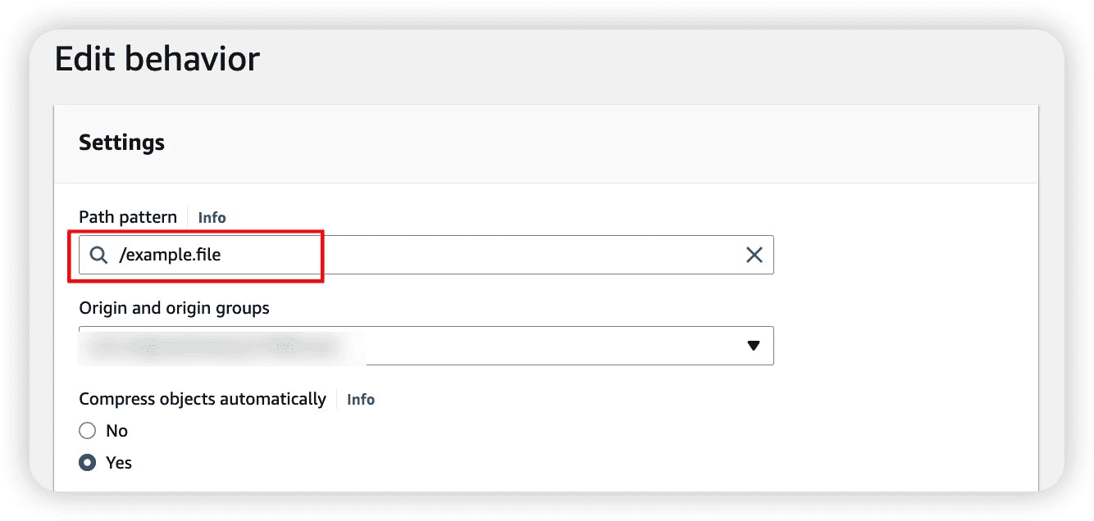Click the Edit behavior page title
The width and height of the screenshot is (1094, 521).
157,59
